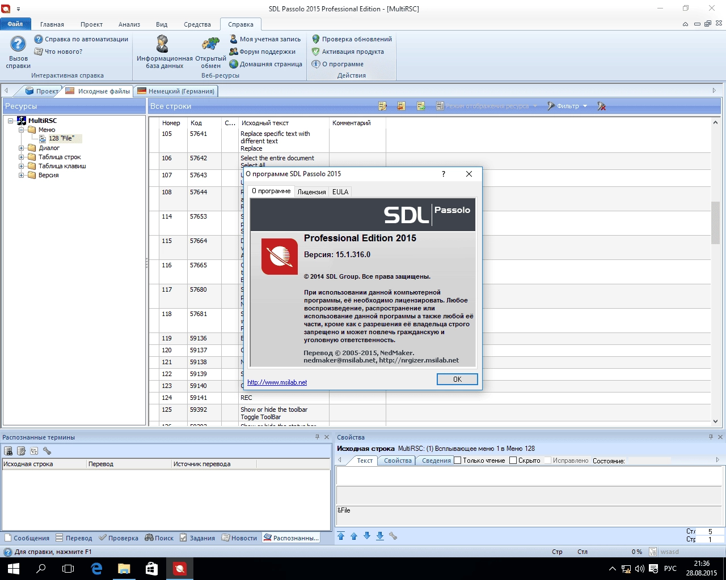Switch to the Сообщения bottom tab
The width and height of the screenshot is (726, 580).
27,538
